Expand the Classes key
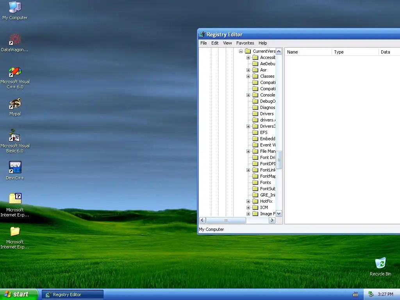 [x=248, y=76]
